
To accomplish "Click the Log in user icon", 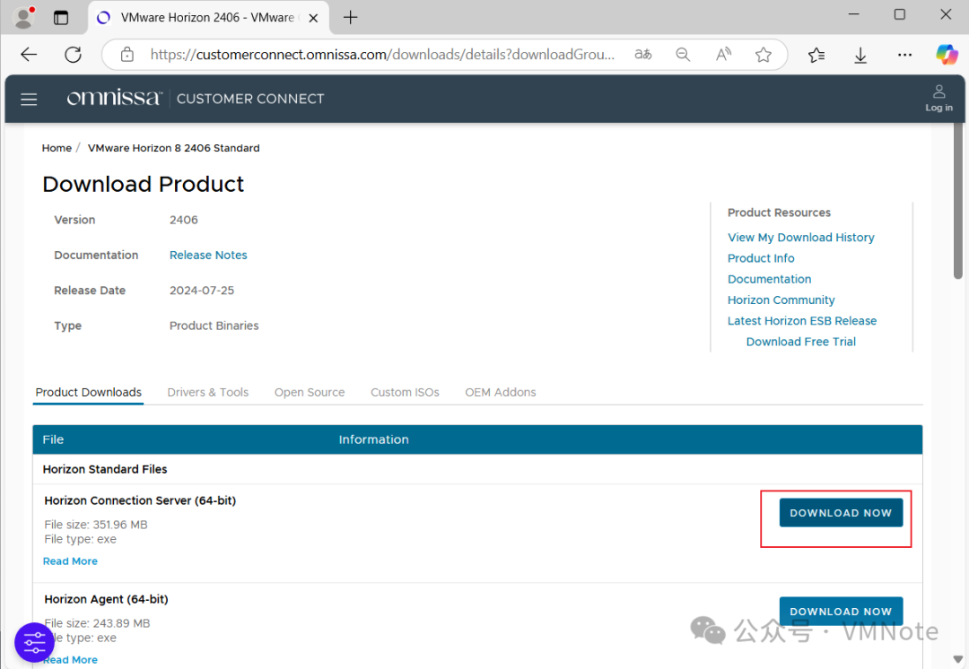I will pyautogui.click(x=938, y=99).
